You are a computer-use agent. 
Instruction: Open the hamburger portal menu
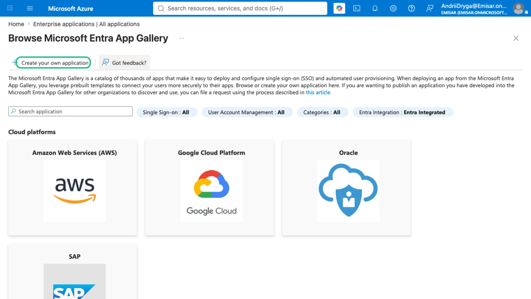30,8
